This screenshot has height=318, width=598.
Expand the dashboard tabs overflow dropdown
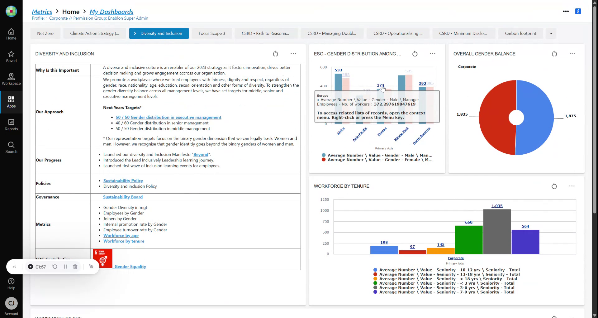tap(551, 34)
